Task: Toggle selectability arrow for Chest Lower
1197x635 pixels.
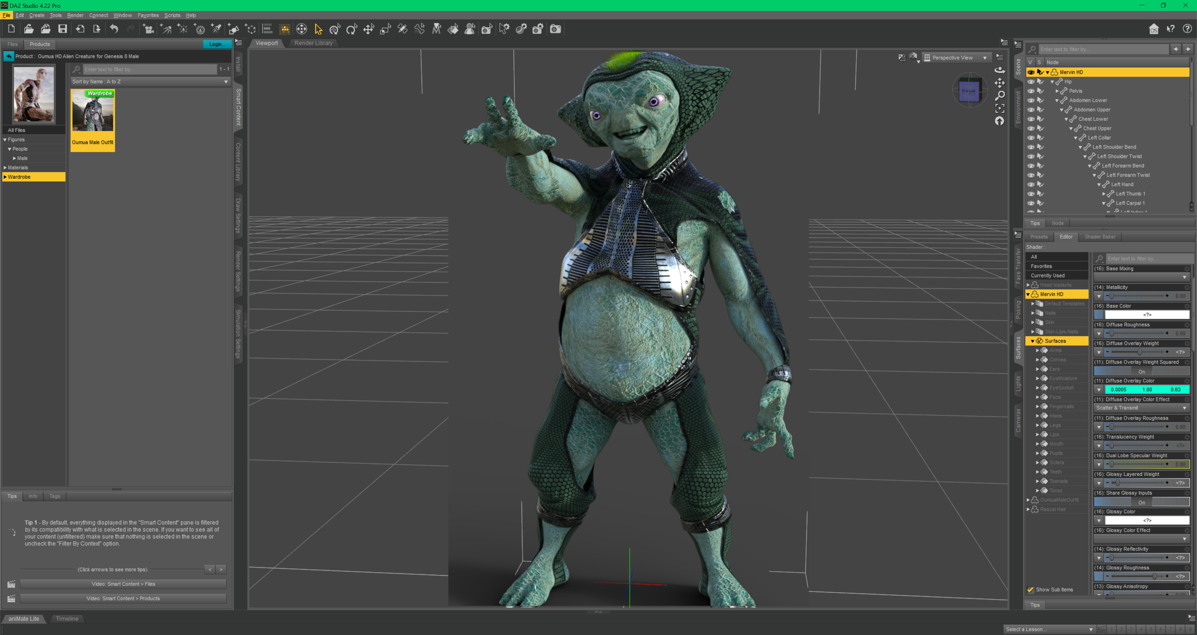Action: pos(1041,119)
